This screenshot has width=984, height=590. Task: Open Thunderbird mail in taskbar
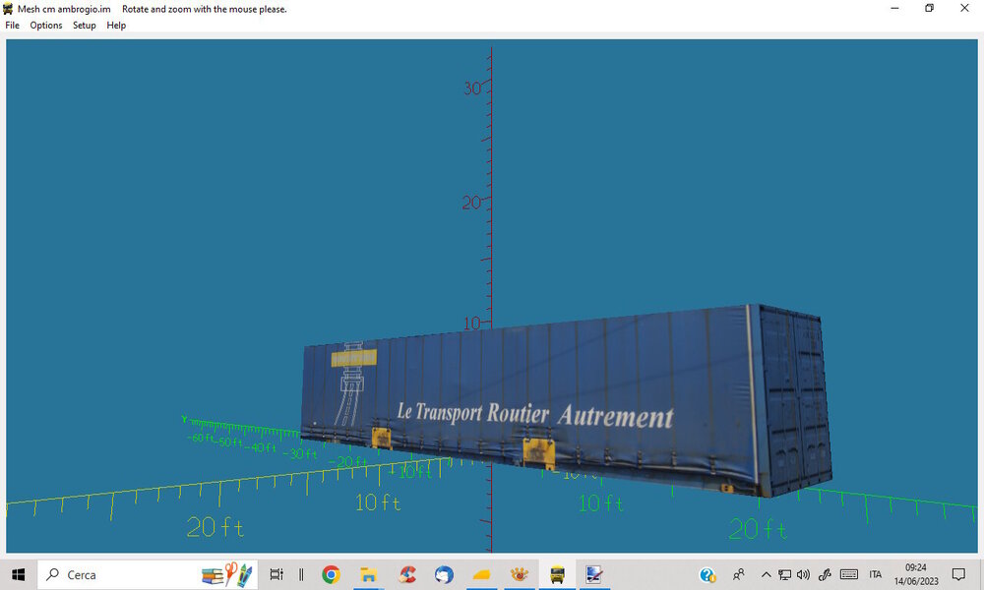[444, 574]
